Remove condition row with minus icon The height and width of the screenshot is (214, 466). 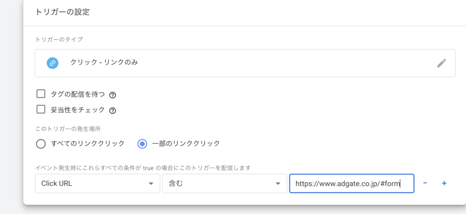pyautogui.click(x=425, y=183)
